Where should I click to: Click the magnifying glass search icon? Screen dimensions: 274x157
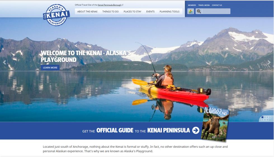199,11
